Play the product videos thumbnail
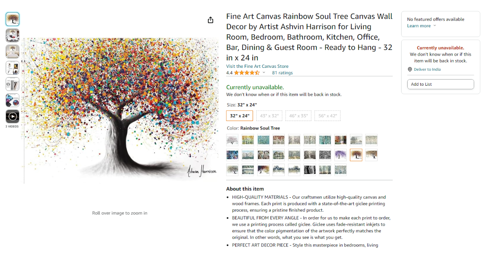This screenshot has width=489, height=255. click(x=12, y=117)
